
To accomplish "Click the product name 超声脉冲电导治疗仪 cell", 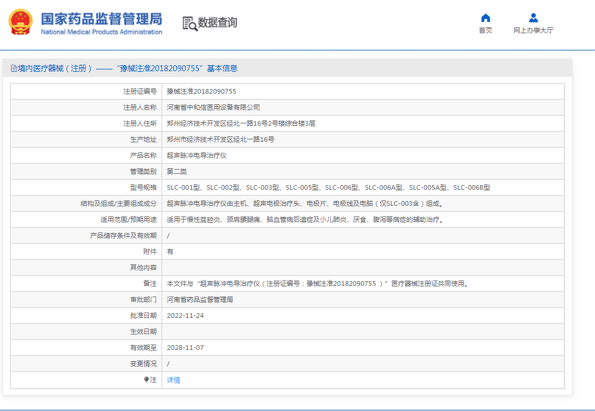I will tap(197, 155).
